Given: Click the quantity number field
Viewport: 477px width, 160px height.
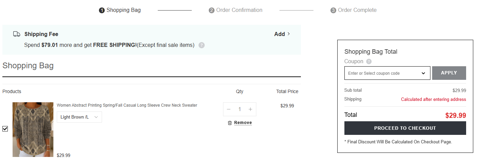Looking at the screenshot, I should point(240,109).
